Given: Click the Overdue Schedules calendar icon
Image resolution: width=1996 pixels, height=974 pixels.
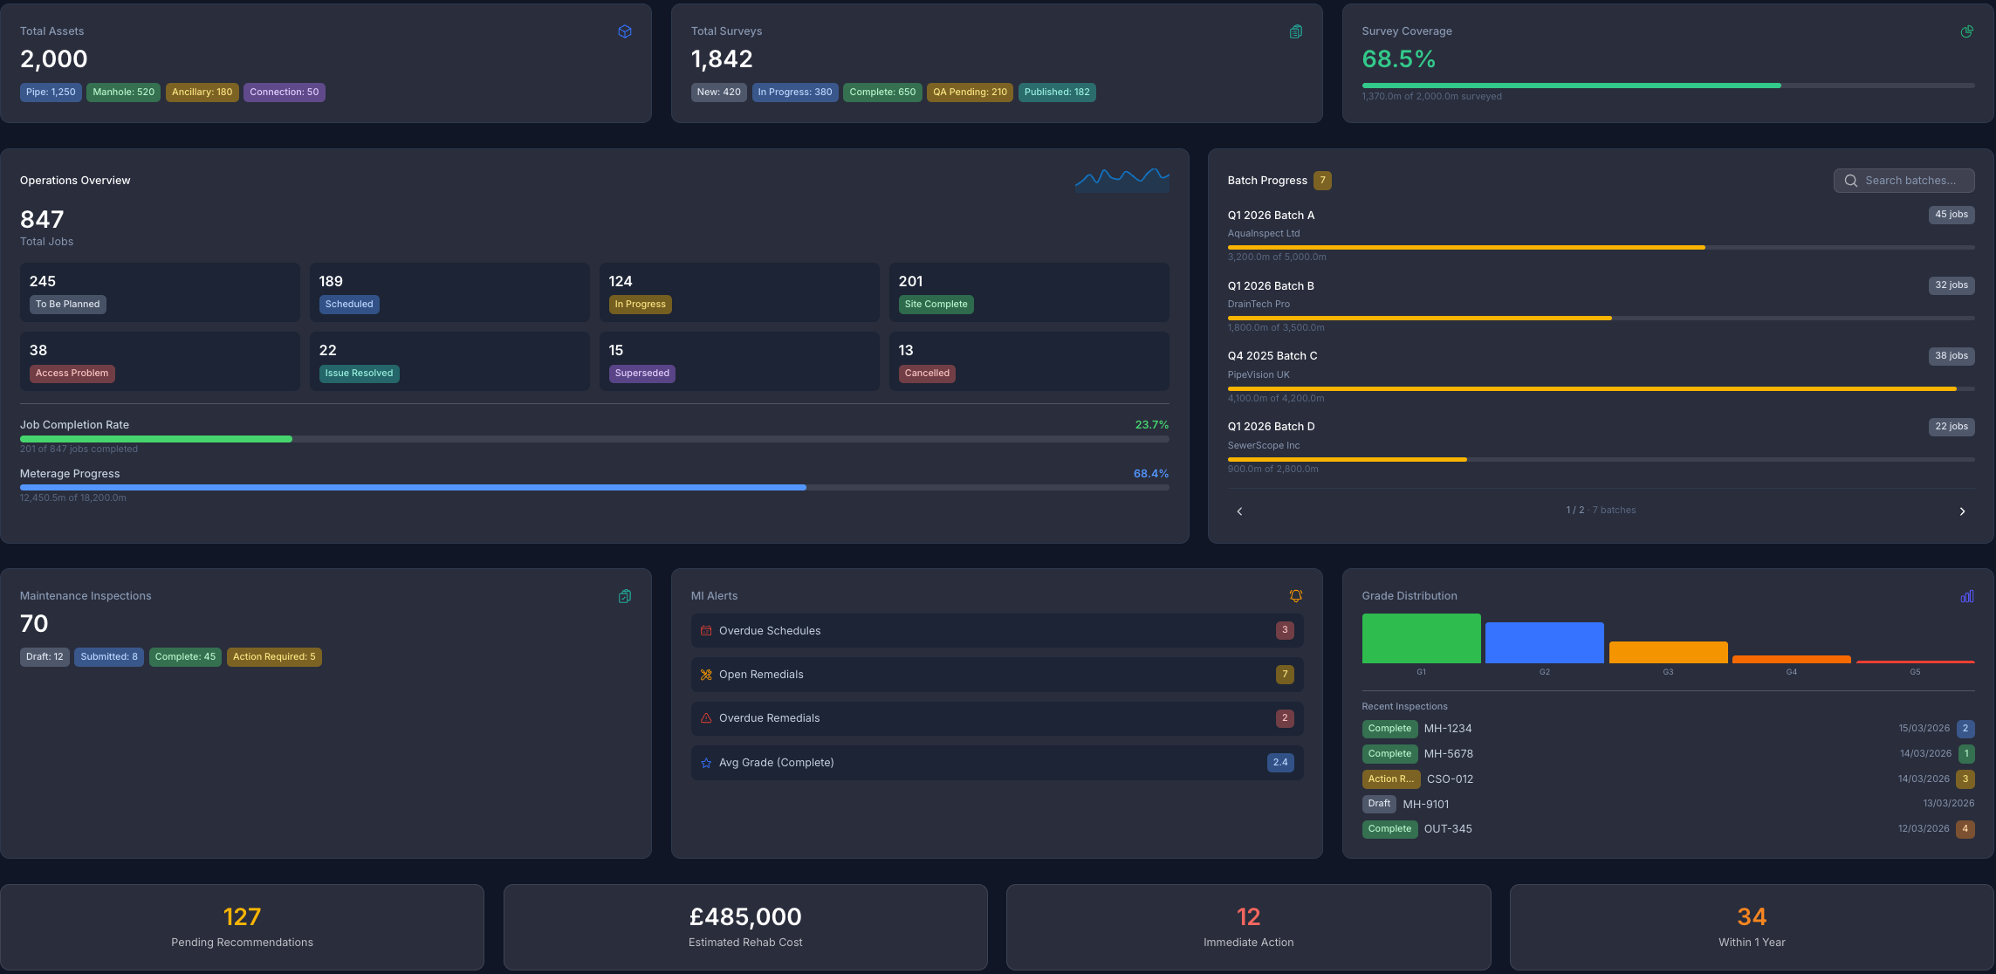Looking at the screenshot, I should tap(706, 630).
